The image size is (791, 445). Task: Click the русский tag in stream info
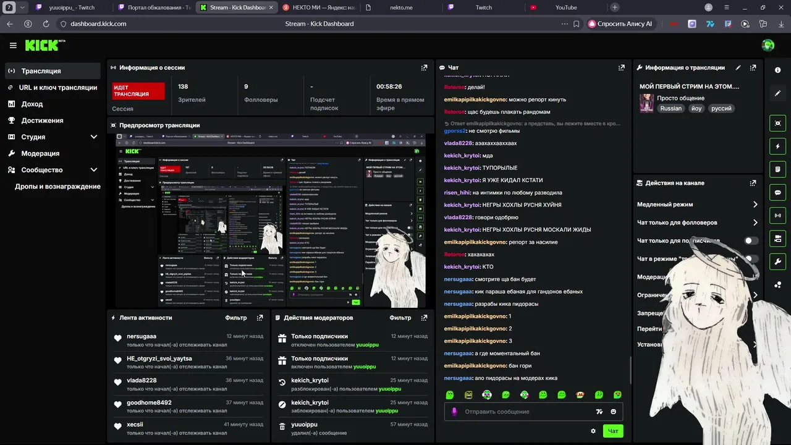(721, 108)
